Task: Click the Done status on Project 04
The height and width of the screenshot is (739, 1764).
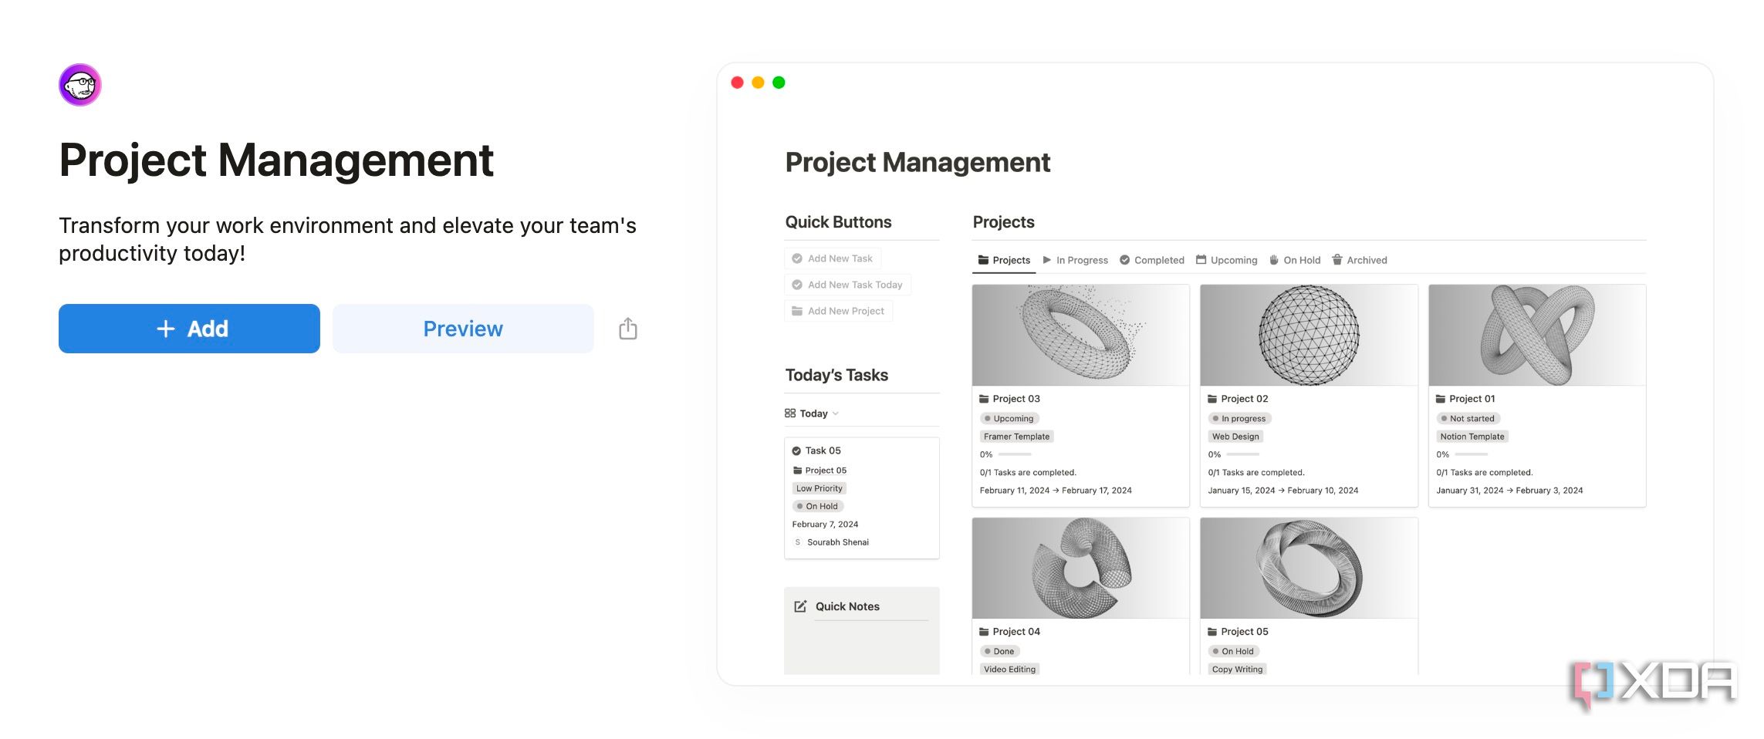Action: click(999, 651)
